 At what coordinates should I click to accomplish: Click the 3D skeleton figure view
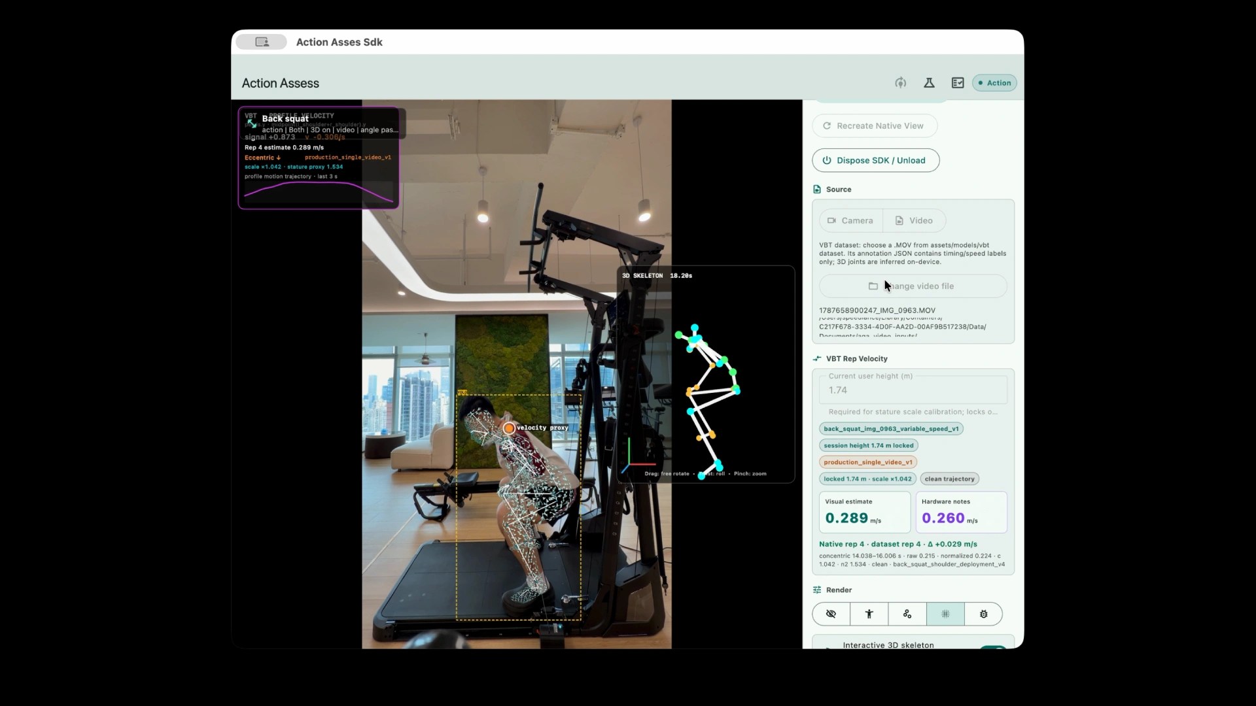click(710, 401)
